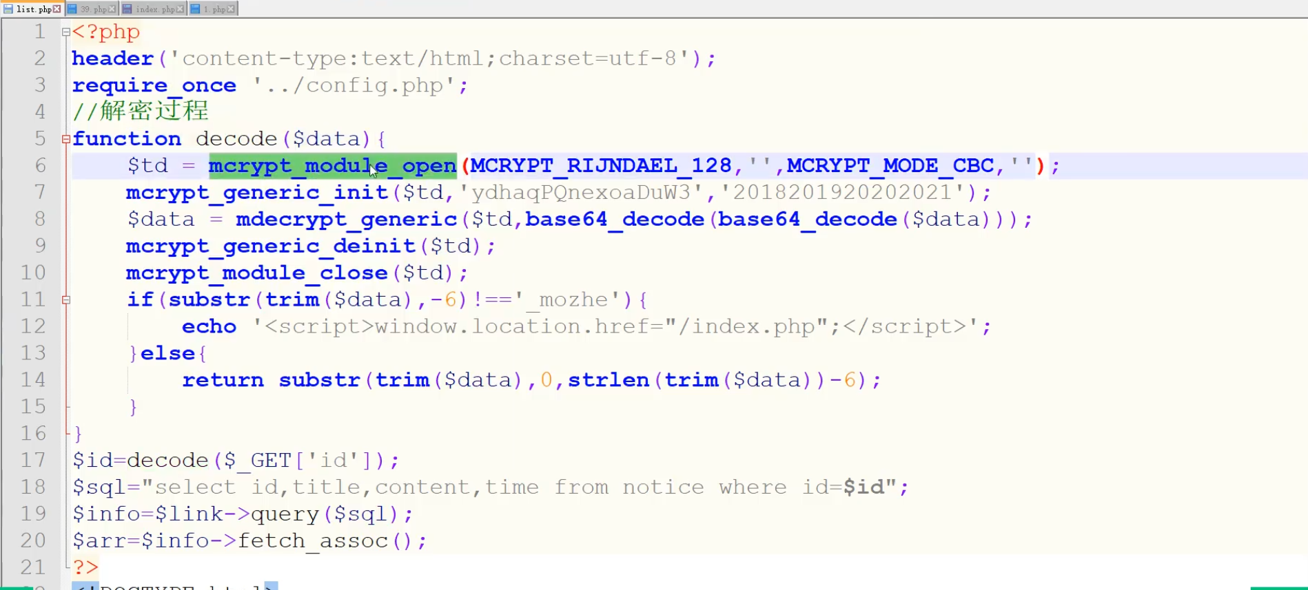
Task: Place cursor on mcrypt_generic_init call
Action: click(x=256, y=193)
